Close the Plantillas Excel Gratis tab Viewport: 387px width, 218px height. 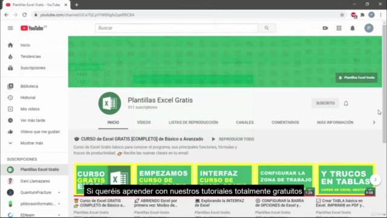click(66, 5)
